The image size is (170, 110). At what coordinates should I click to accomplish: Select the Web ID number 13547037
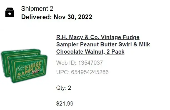pos(91,63)
